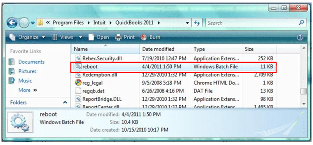Open Documents in Favorite Links
This screenshot has height=145, width=313.
(32, 62)
